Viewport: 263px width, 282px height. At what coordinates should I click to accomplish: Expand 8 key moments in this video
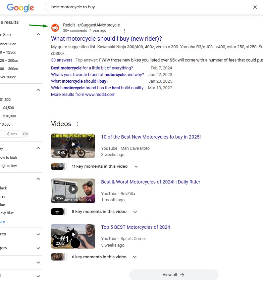(x=135, y=212)
